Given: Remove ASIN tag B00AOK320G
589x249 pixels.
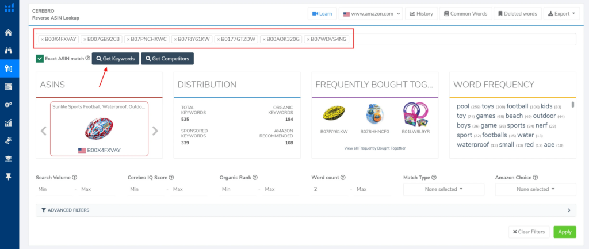Looking at the screenshot, I should pyautogui.click(x=264, y=39).
